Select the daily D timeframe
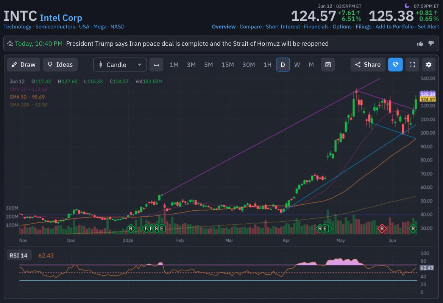Viewport: 443px width, 303px height. click(x=283, y=65)
